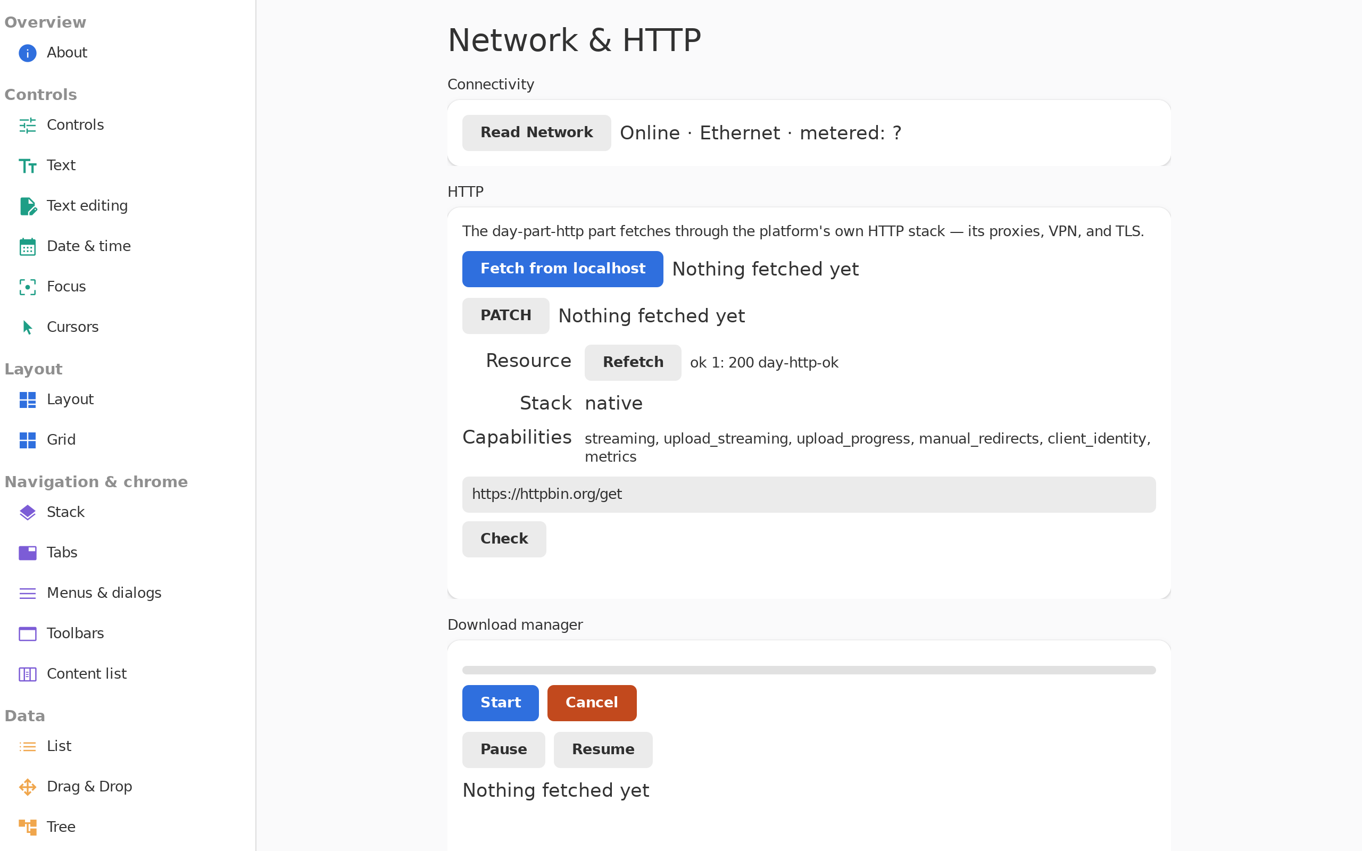Click Fetch from localhost button
The image size is (1362, 851).
[562, 269]
